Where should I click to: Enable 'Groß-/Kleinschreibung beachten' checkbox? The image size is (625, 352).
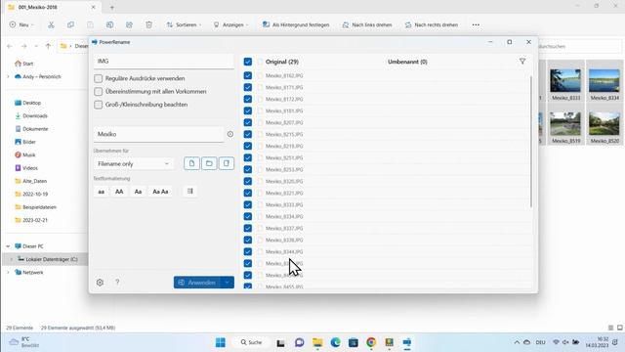point(98,105)
